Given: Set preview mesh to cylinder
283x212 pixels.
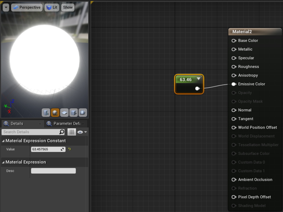Looking at the screenshot, I should (x=46, y=112).
